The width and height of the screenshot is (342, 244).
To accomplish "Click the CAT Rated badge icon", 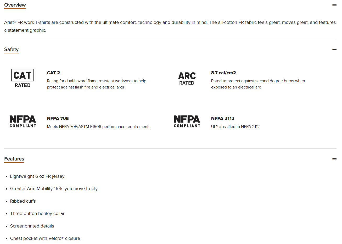I will click(x=23, y=78).
